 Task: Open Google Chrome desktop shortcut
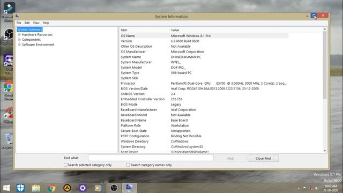(9, 91)
